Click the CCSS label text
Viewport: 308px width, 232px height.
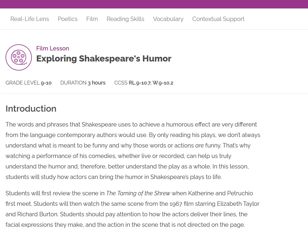coord(121,83)
